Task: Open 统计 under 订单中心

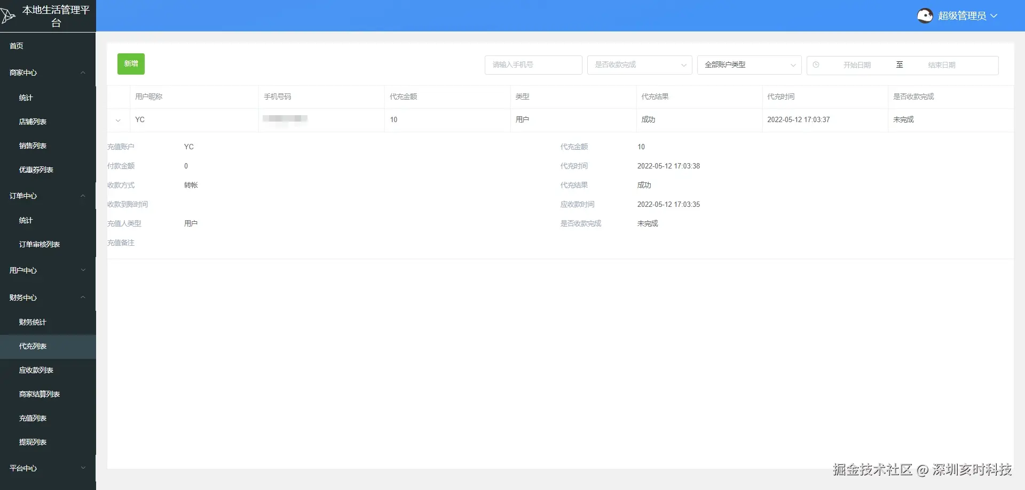Action: tap(48, 220)
